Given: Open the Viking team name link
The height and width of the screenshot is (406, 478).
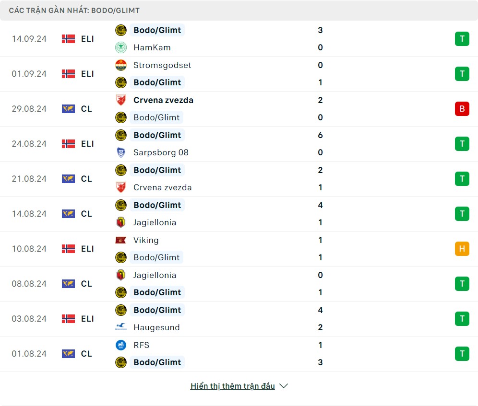Looking at the screenshot, I should click(x=146, y=240).
